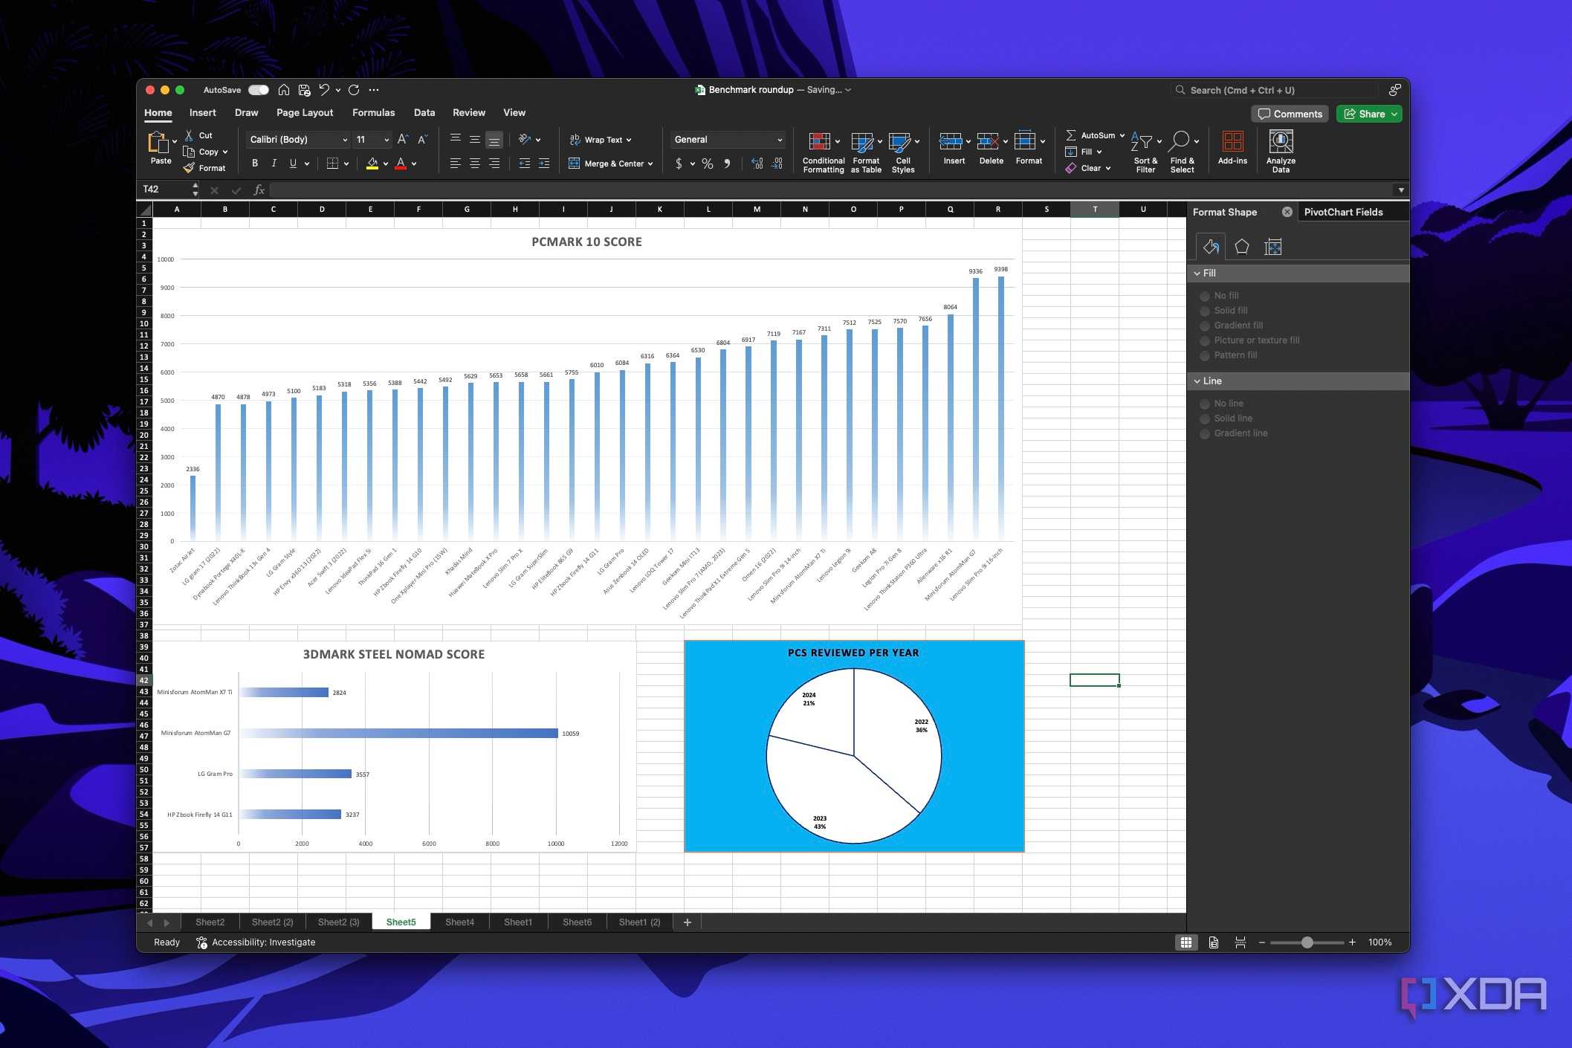Screen dimensions: 1572x1048
Task: Collapse the Fill section
Action: (x=1197, y=274)
